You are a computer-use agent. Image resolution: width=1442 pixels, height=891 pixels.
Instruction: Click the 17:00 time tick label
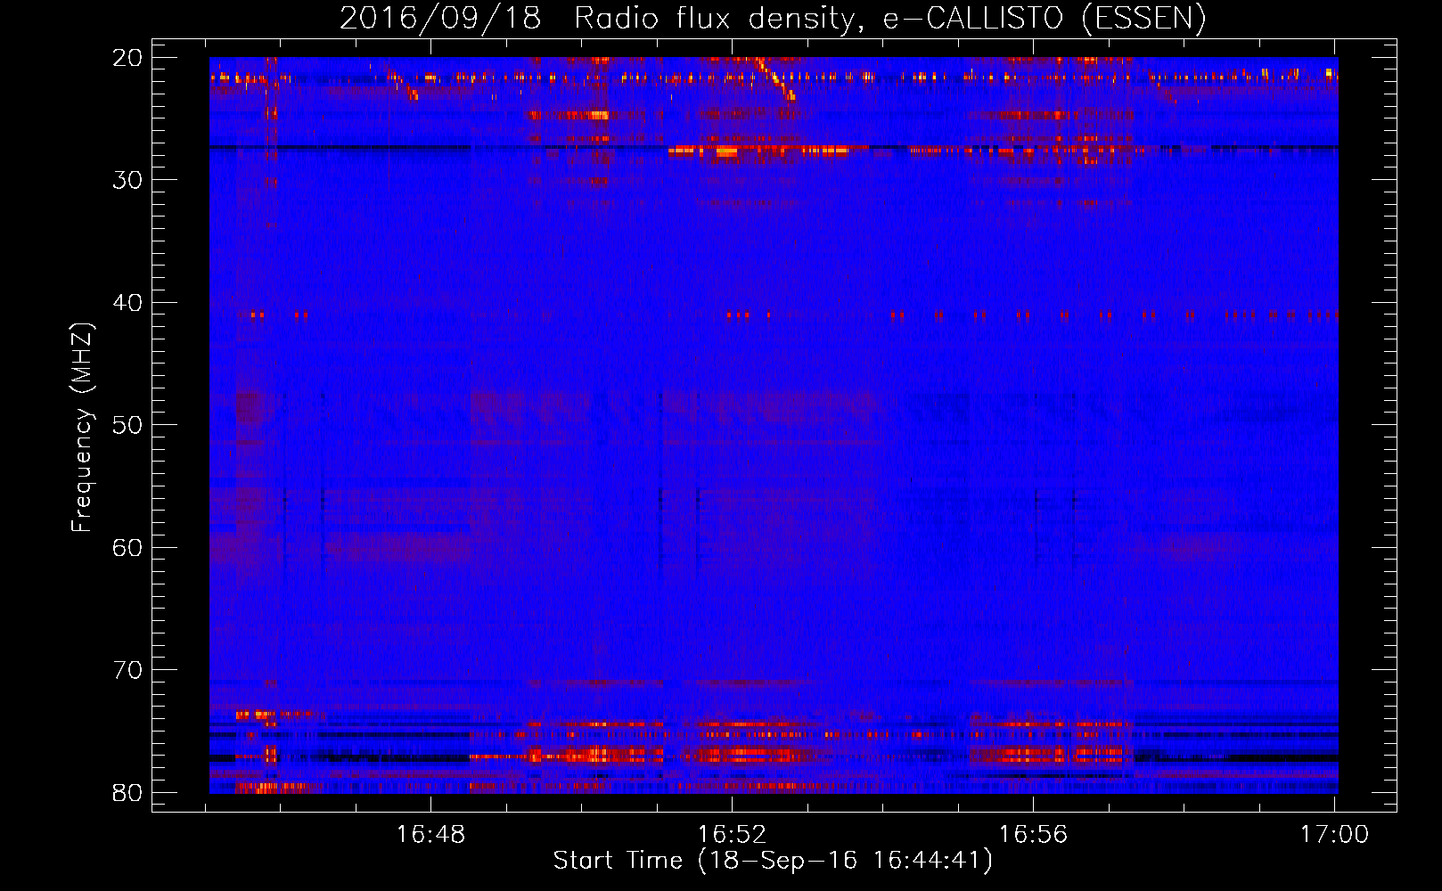tap(1334, 834)
